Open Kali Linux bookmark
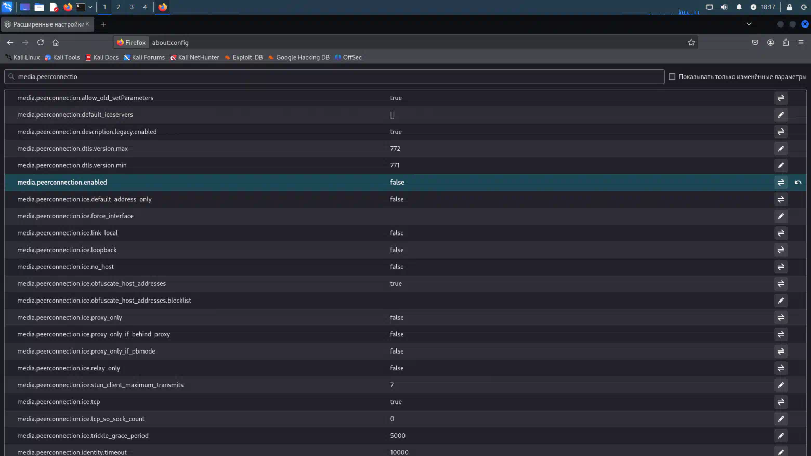The width and height of the screenshot is (811, 456). pyautogui.click(x=22, y=57)
